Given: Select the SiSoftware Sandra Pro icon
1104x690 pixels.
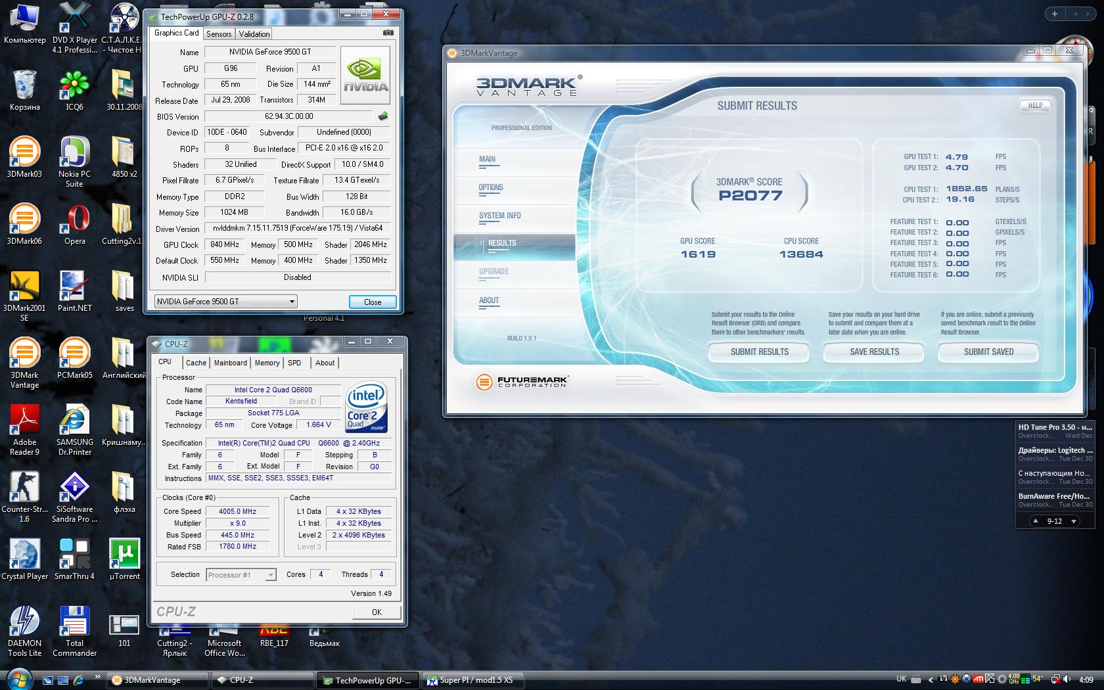Looking at the screenshot, I should (x=74, y=496).
